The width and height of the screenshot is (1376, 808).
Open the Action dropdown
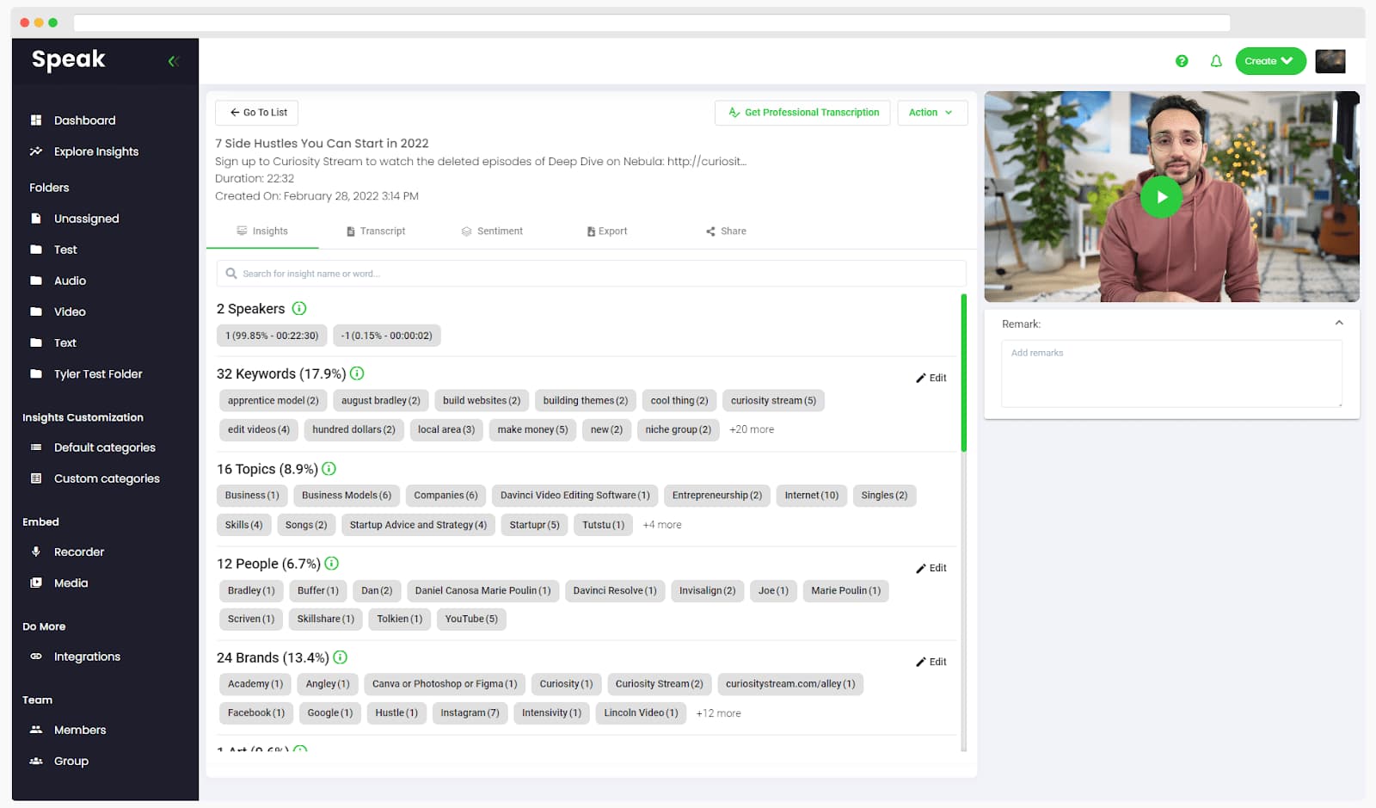pos(931,113)
